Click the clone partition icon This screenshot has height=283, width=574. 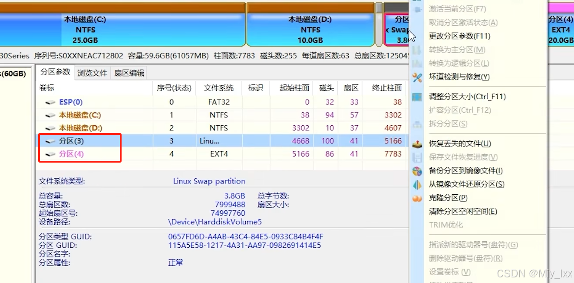(417, 198)
